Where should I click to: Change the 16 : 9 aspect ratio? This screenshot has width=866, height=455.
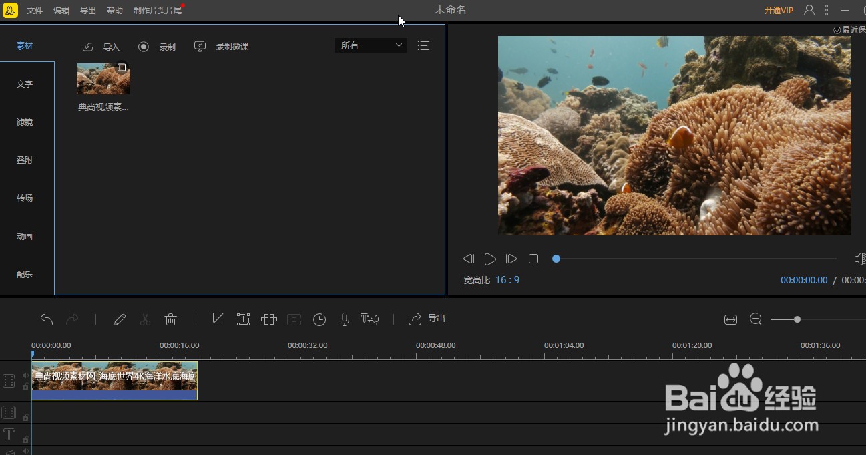pos(507,280)
